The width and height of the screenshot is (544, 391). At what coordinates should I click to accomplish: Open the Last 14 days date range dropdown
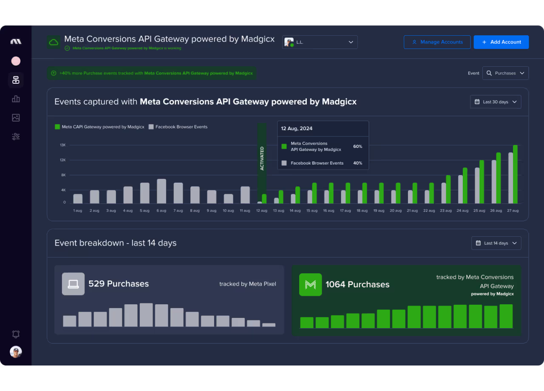pos(496,243)
